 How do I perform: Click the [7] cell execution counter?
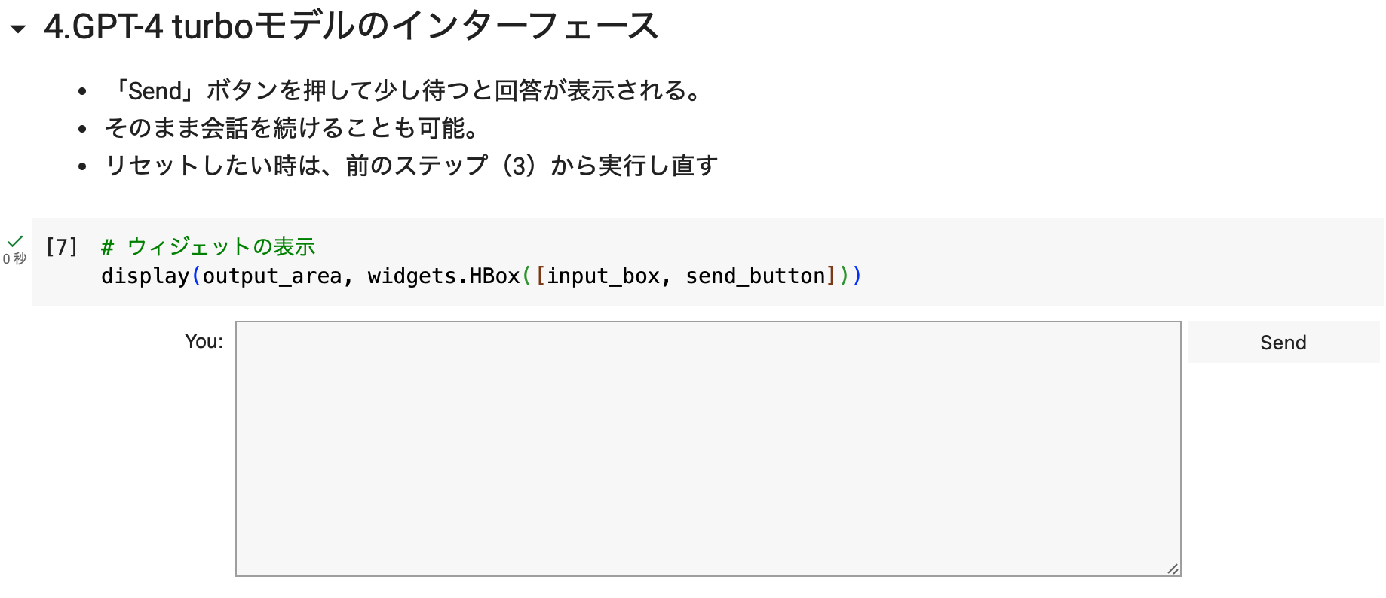pos(62,247)
